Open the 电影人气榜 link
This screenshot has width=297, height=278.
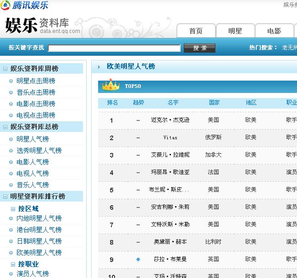(33, 162)
